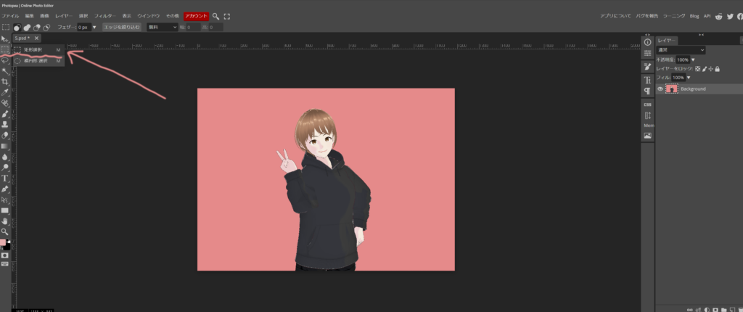Toggle the lock-all padlock for the layer

(x=717, y=68)
